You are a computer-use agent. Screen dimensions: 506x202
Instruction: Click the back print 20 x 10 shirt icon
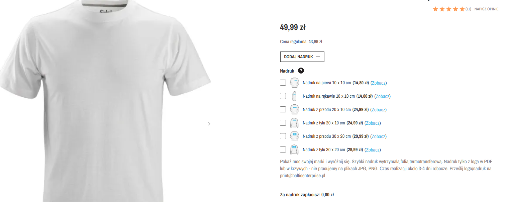pos(294,123)
